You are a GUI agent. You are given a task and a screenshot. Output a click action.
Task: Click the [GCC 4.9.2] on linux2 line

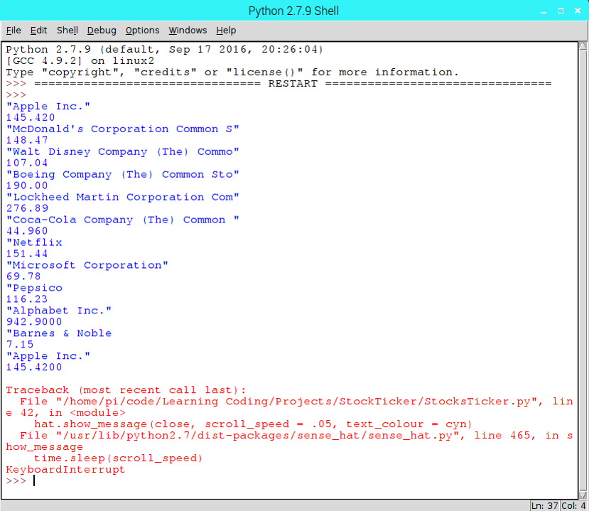pos(80,60)
